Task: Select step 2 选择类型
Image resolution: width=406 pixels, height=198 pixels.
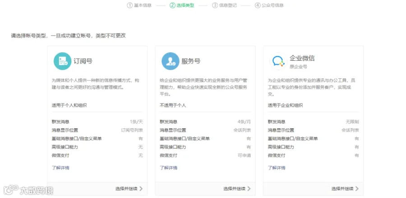Action: (182, 5)
